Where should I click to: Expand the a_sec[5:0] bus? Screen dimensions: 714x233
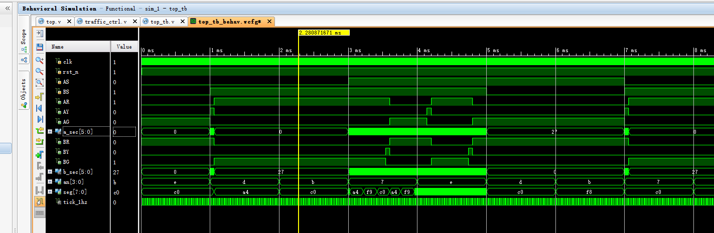[x=50, y=132]
